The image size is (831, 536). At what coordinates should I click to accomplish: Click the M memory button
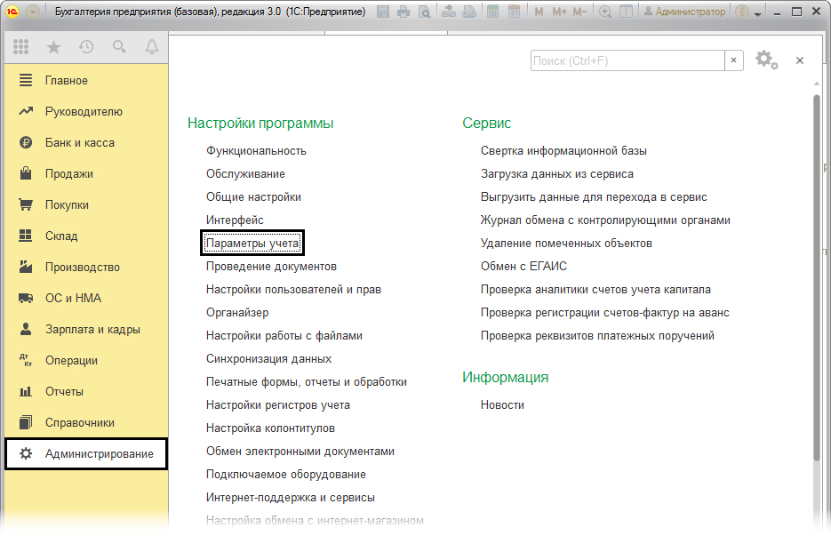coord(539,12)
